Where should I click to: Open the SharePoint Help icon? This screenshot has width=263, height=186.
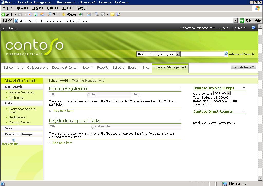point(254,28)
